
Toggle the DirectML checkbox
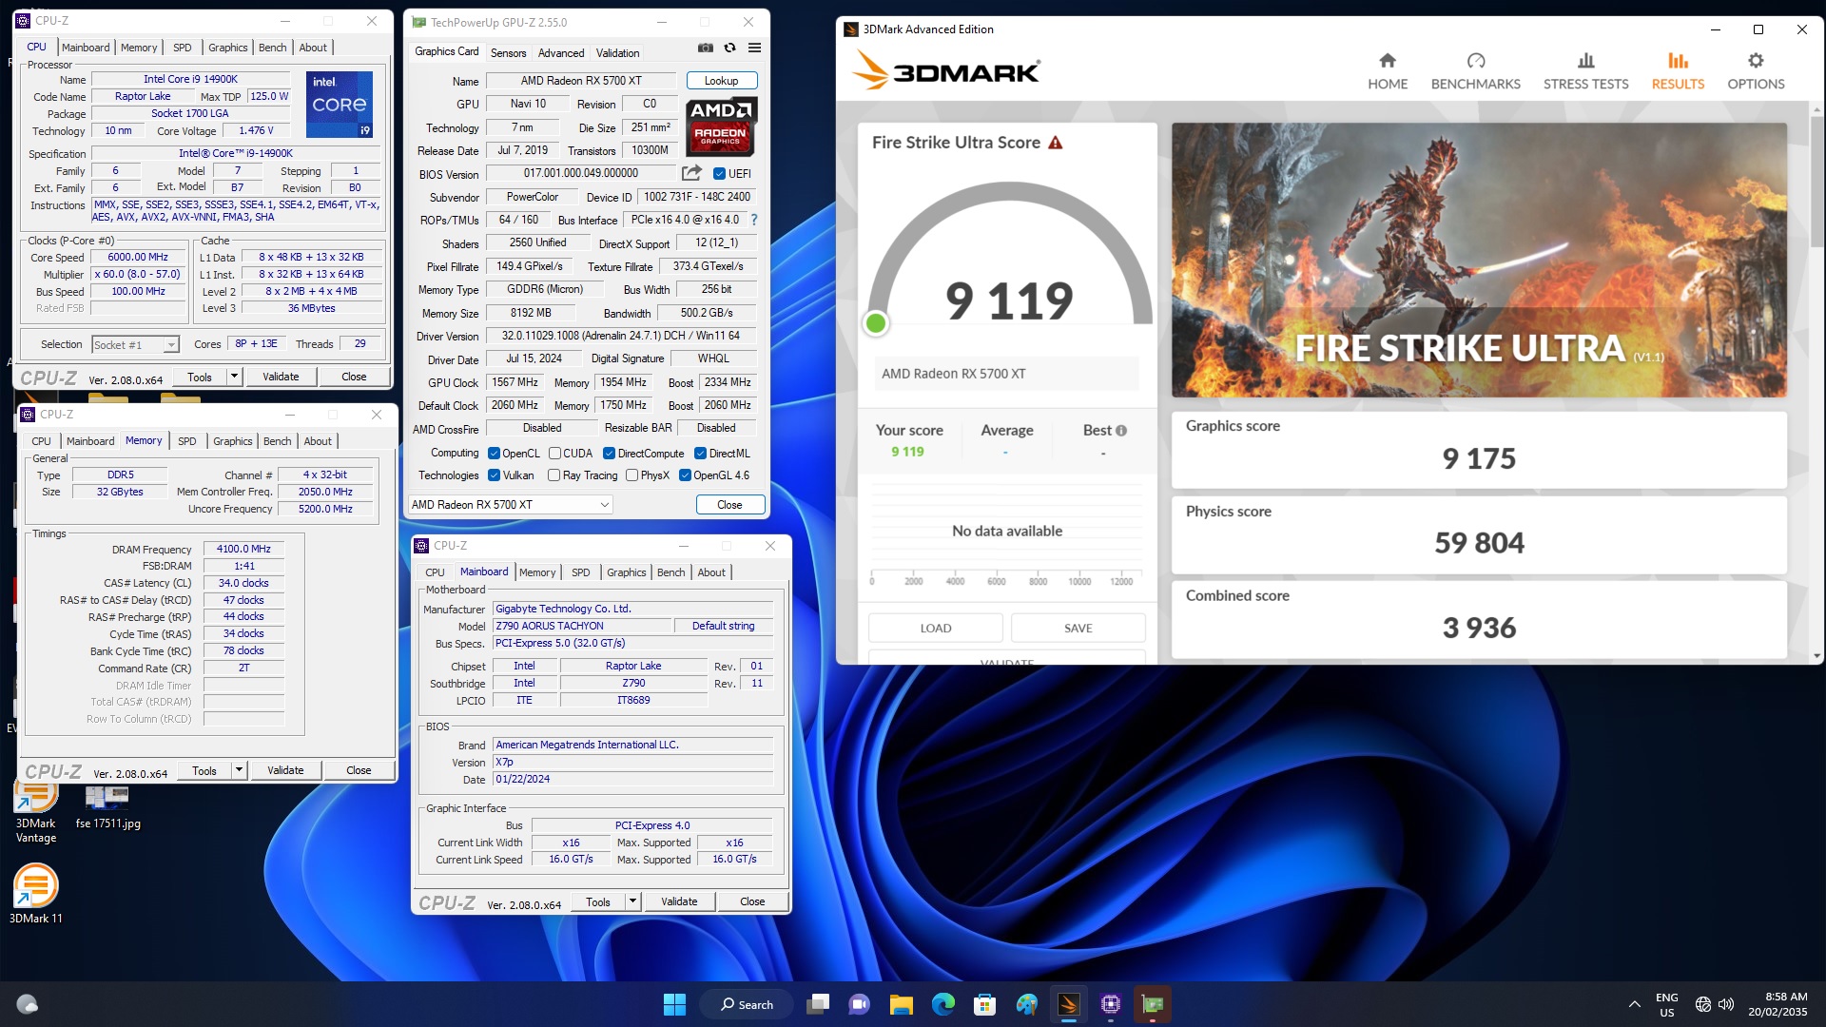coord(700,454)
